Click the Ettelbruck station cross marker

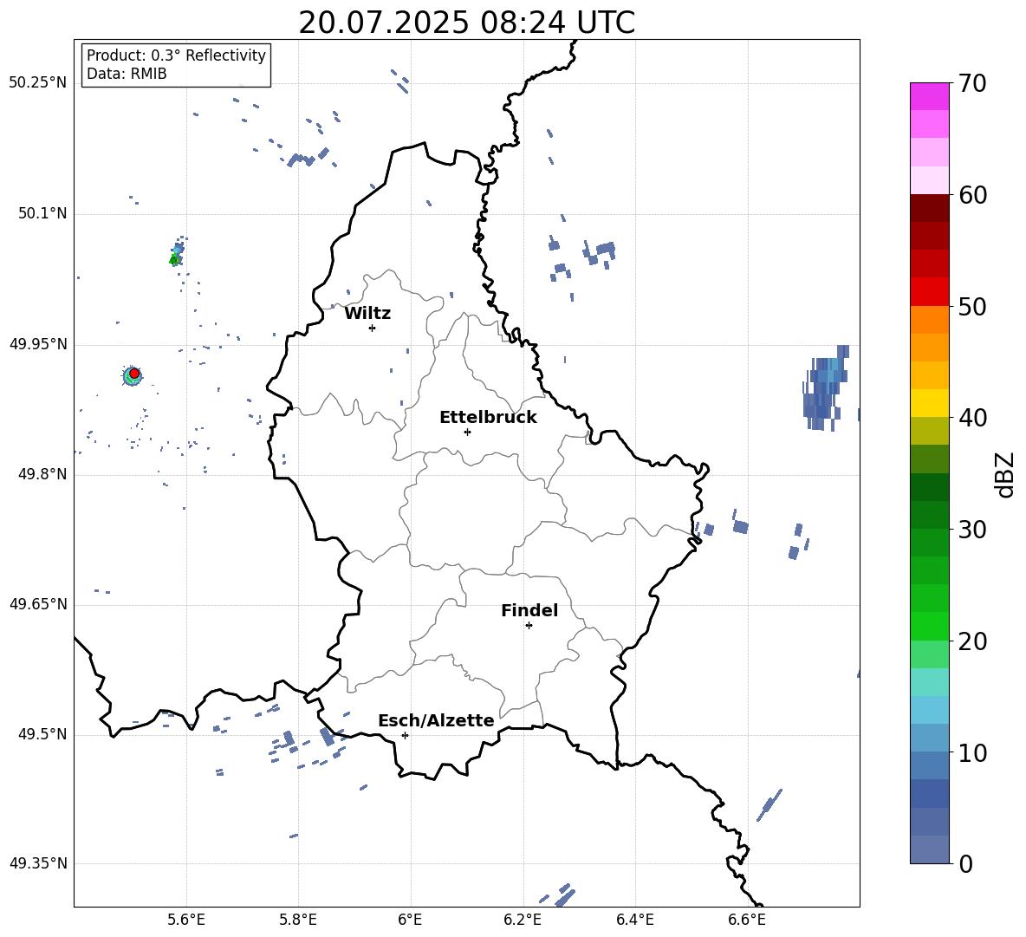(x=467, y=432)
